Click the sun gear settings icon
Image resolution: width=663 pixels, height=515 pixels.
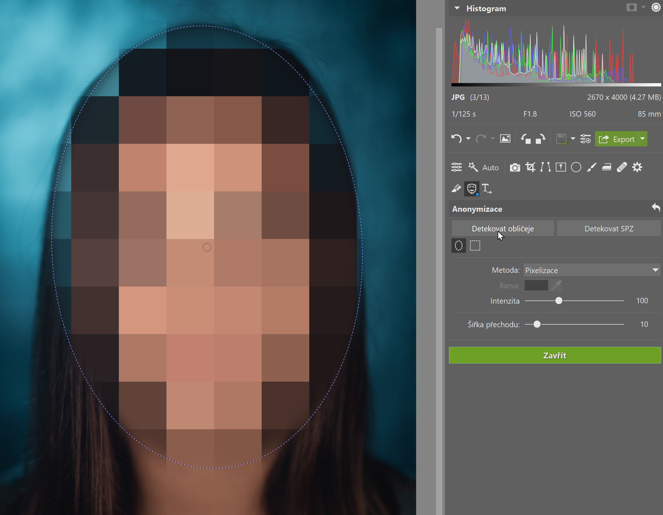pos(656,7)
